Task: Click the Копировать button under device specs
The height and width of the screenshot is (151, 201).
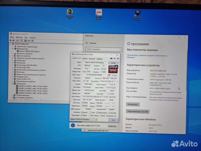Action: 133,104
